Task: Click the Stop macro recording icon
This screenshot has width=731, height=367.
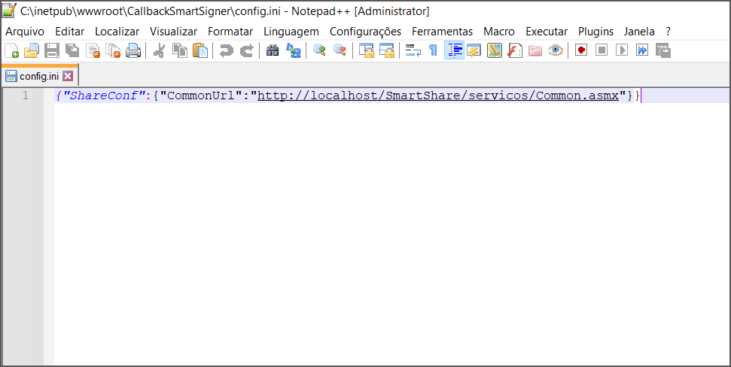Action: [x=602, y=50]
